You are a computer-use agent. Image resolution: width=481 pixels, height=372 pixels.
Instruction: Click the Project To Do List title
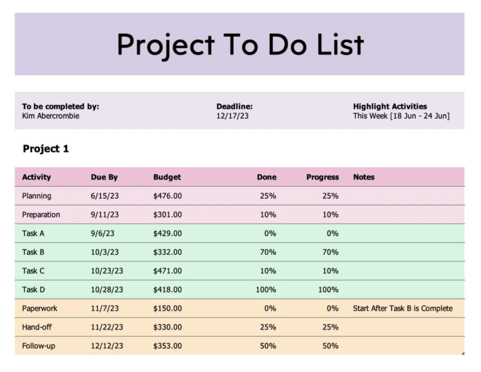[x=240, y=44]
